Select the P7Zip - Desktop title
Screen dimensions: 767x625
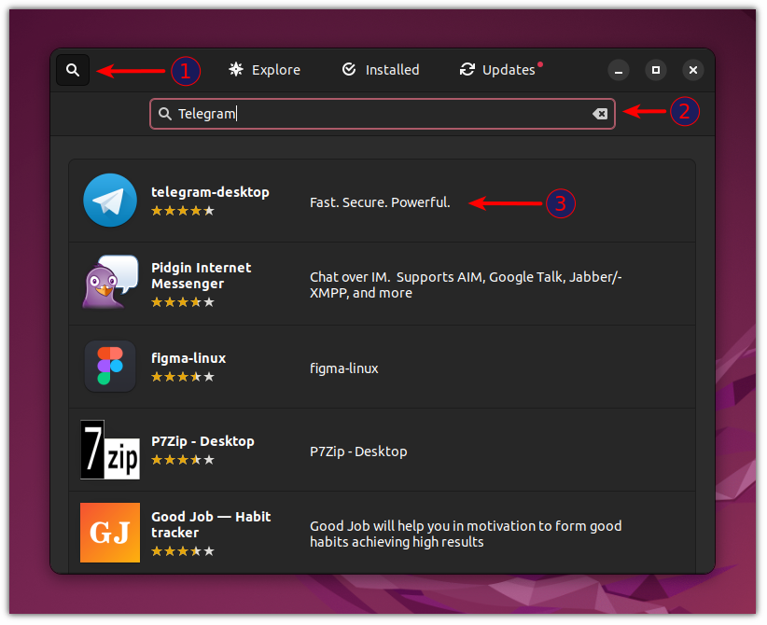point(202,441)
